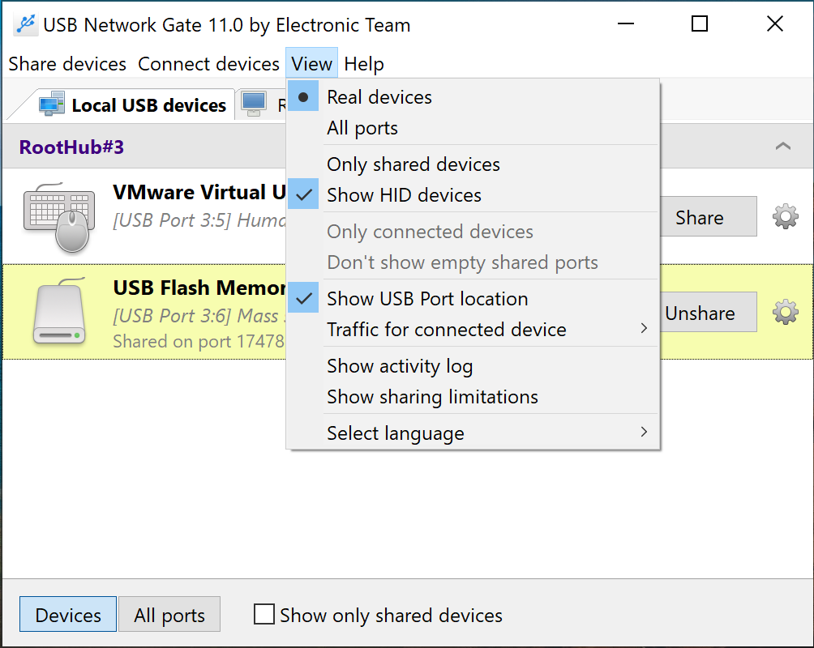Open the Share devices menu

pos(67,64)
